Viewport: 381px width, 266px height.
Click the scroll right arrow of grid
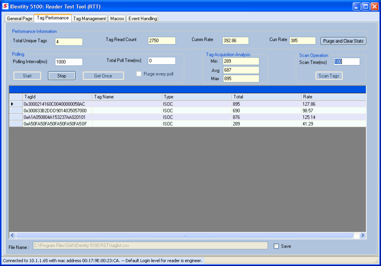click(363, 235)
